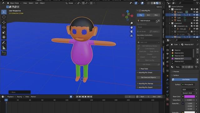This screenshot has width=200, height=113.
Task: Jump to previous keyframe
Action: tap(80, 97)
